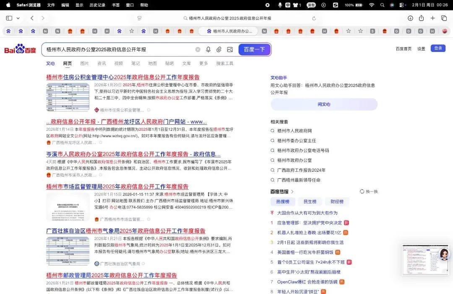Focus the Safari address bar
Image resolution: width=453 pixels, height=294 pixels.
click(227, 18)
